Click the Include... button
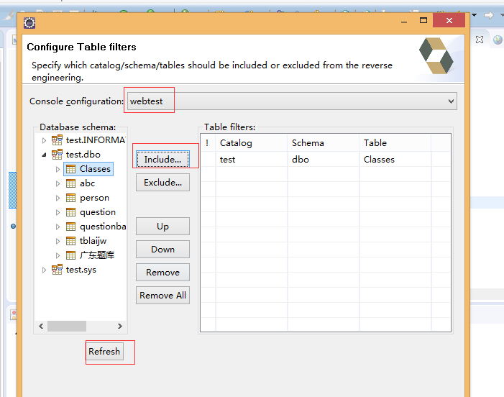This screenshot has height=397, width=504. [162, 159]
